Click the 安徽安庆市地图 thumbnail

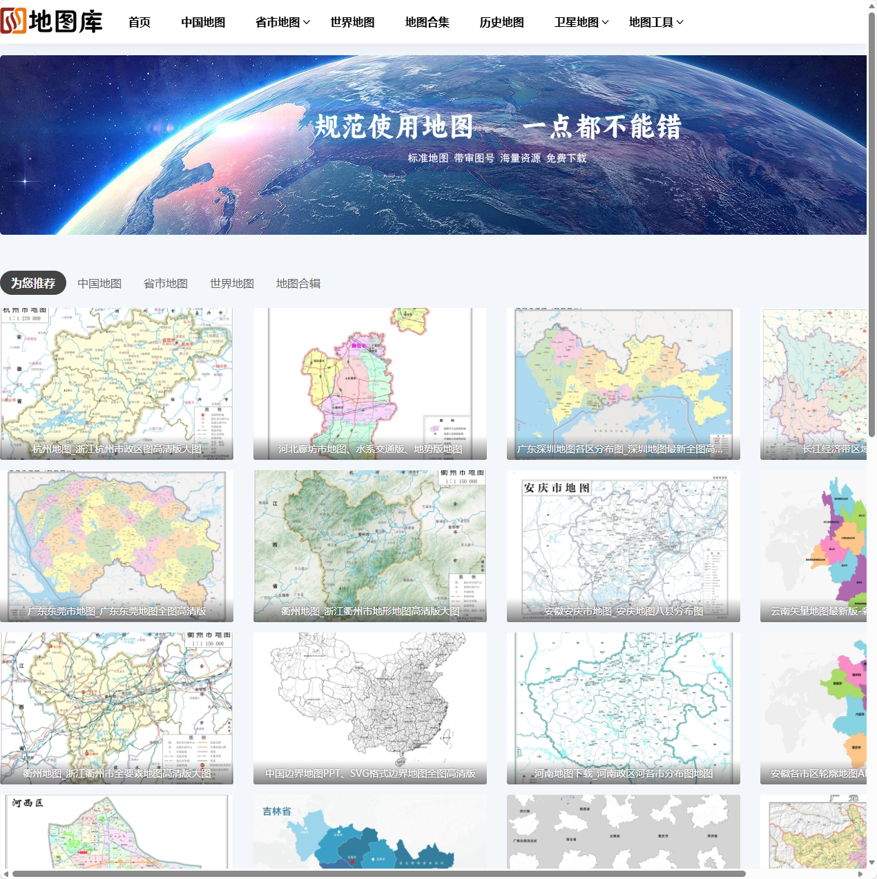click(623, 545)
